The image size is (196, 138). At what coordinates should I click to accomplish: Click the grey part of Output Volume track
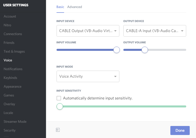click(167, 50)
